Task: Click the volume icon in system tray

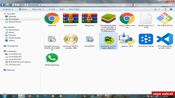Action: 152,96
